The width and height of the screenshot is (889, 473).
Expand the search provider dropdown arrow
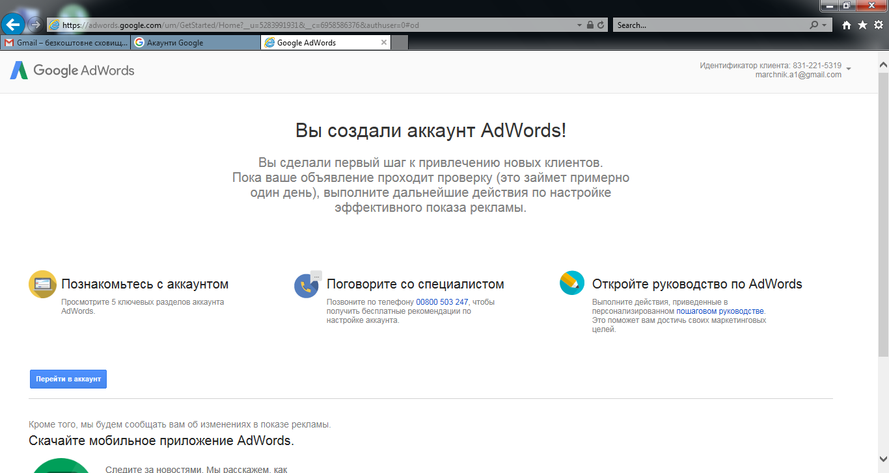tap(825, 25)
